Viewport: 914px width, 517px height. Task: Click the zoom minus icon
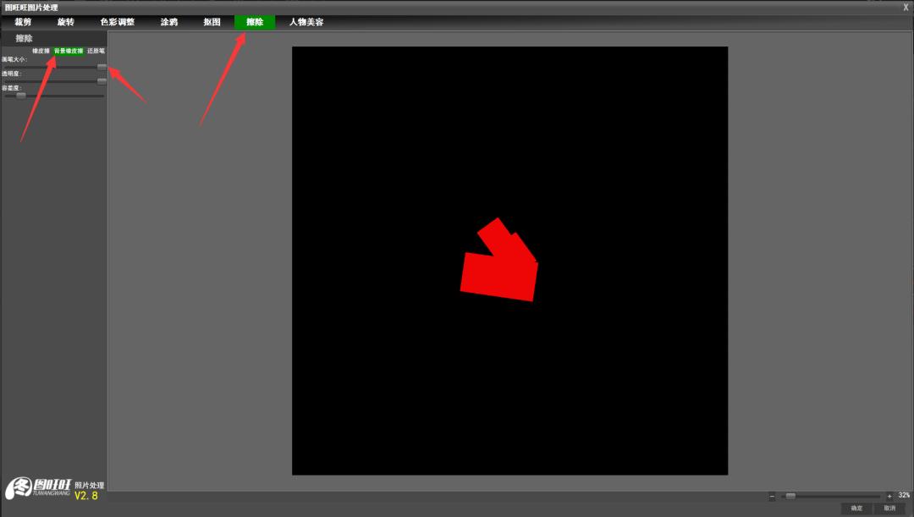pos(772,497)
